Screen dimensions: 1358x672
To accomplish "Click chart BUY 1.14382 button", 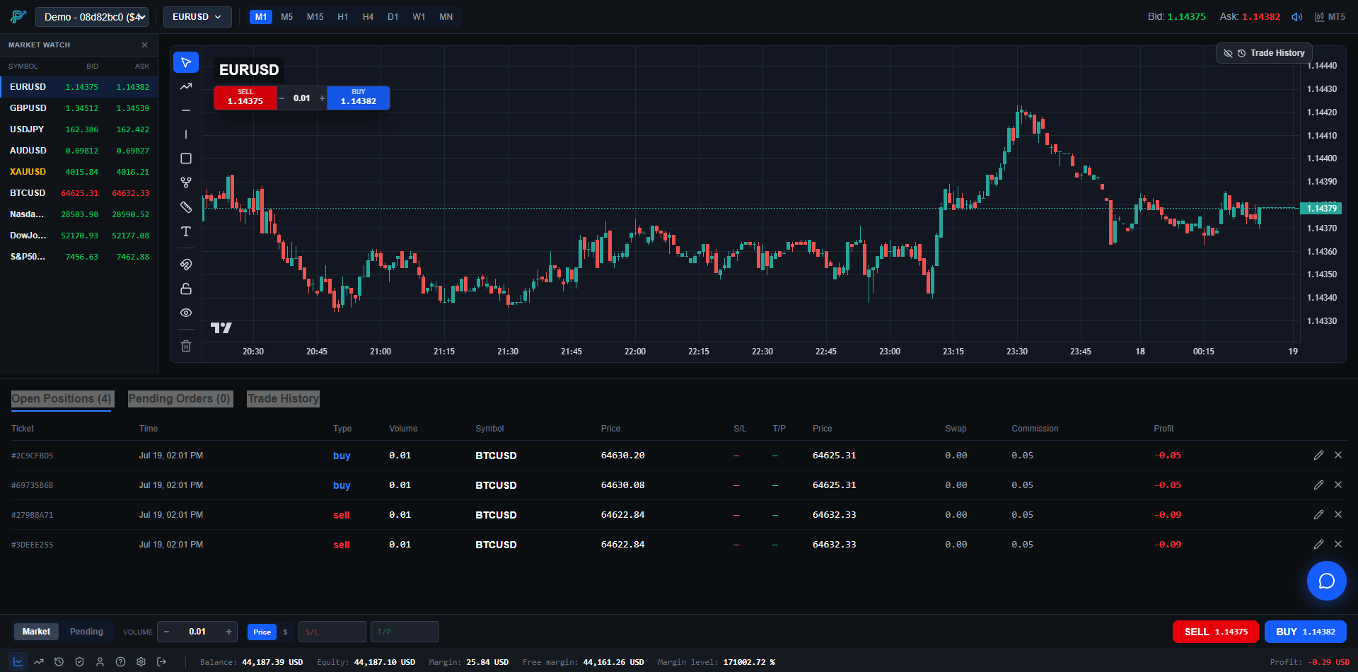I will pos(359,98).
